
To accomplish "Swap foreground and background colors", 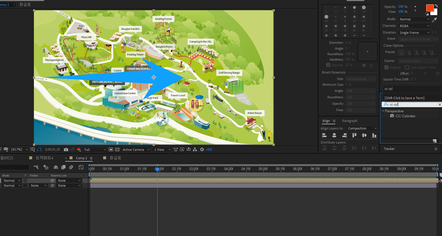I will pos(436,6).
